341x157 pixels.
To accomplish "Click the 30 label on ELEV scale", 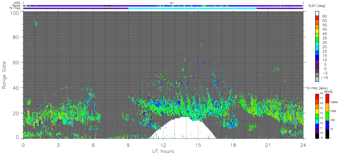I will point(324,43).
